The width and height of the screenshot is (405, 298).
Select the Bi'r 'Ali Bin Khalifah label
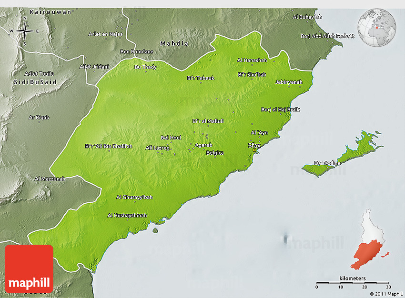(109, 146)
